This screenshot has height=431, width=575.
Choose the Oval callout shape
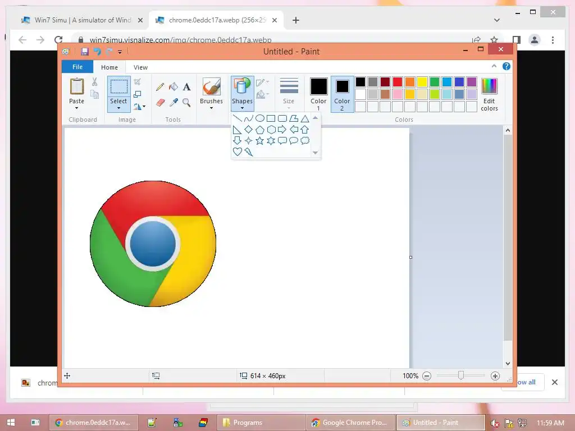point(293,141)
